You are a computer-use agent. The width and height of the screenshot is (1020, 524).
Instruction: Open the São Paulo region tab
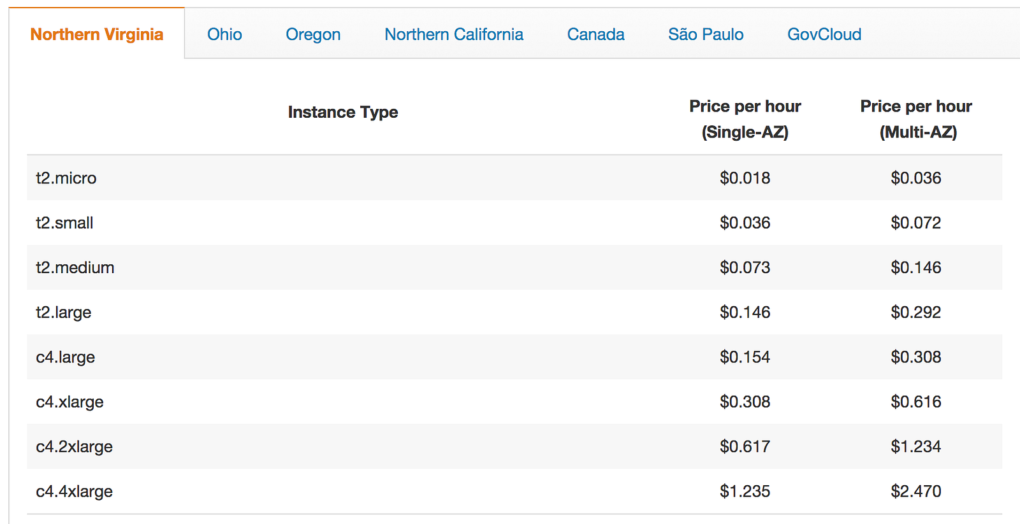[x=706, y=34]
